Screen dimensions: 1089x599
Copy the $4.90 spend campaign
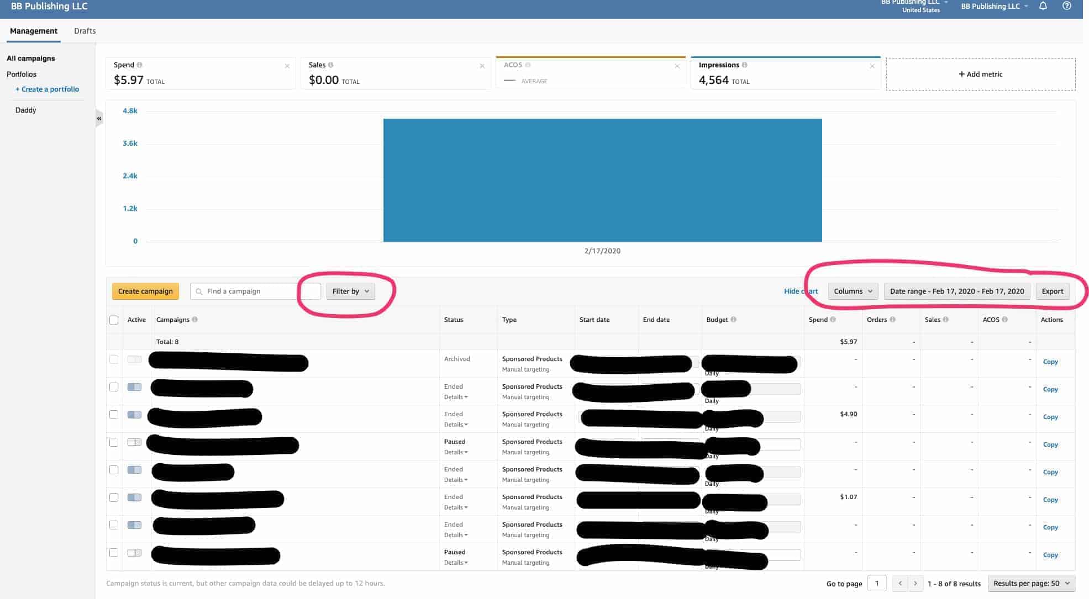point(1050,417)
